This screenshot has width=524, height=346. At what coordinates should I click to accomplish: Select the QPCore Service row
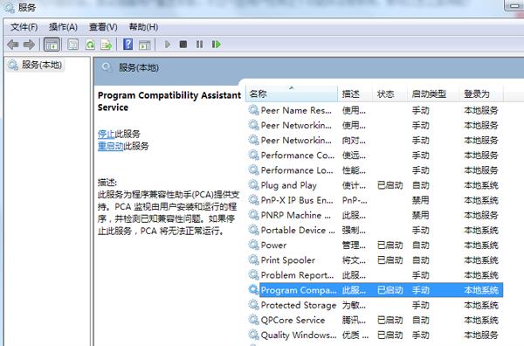[x=375, y=320]
